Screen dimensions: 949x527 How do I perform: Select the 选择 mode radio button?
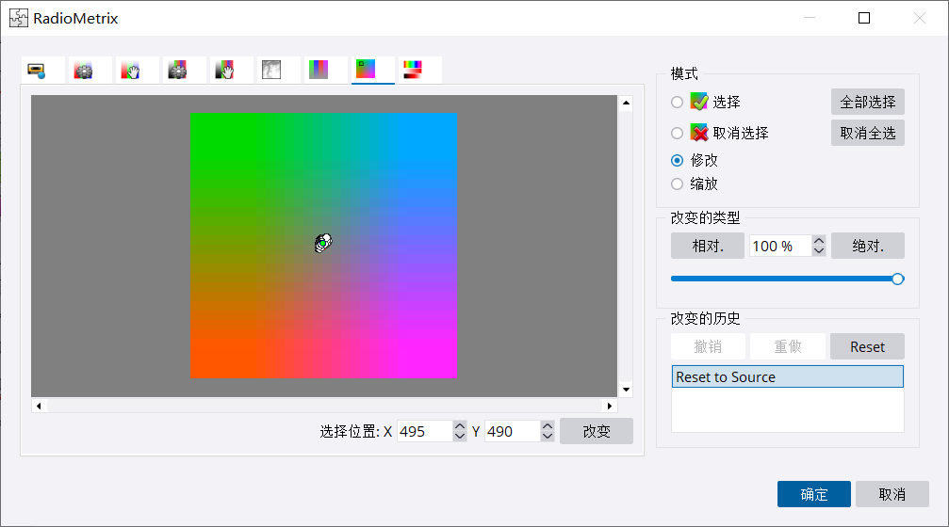tap(677, 103)
